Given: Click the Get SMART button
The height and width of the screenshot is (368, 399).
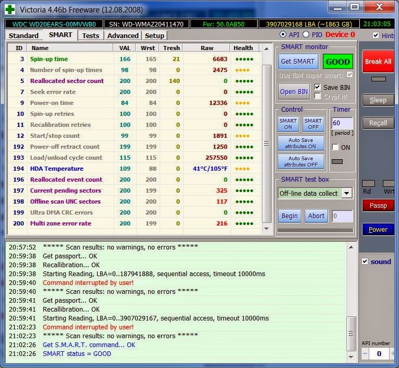Looking at the screenshot, I should 298,62.
